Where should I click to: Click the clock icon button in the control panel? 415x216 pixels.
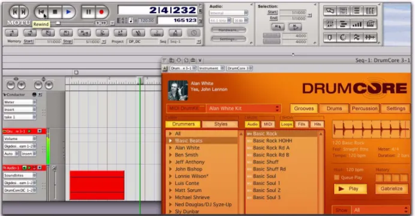[x=194, y=33]
